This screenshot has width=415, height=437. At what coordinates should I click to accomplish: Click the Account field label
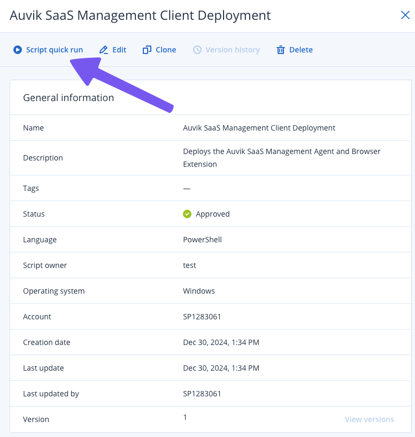pos(37,317)
